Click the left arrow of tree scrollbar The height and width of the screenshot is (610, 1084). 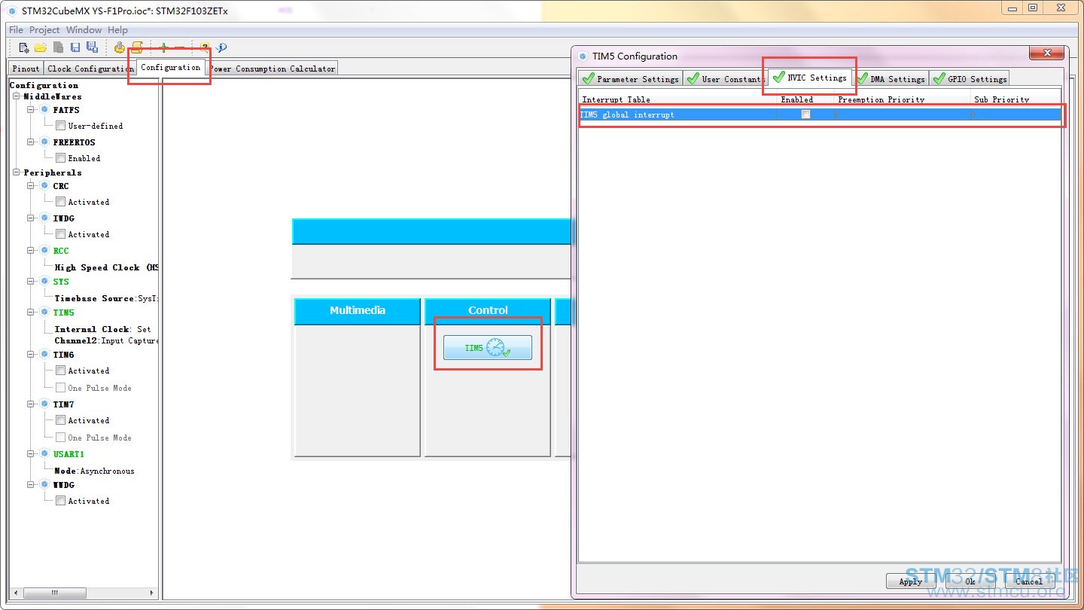16,593
